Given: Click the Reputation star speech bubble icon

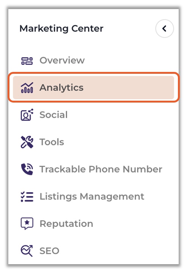Looking at the screenshot, I should [27, 224].
